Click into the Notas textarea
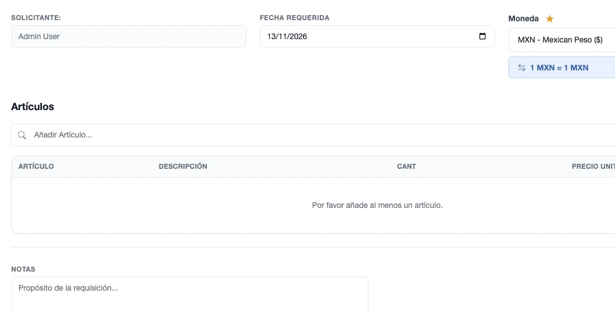The width and height of the screenshot is (615, 313). (190, 295)
